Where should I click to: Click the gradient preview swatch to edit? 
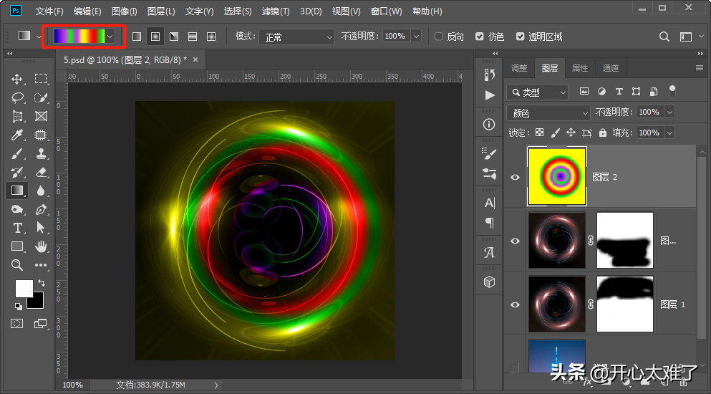coord(79,37)
